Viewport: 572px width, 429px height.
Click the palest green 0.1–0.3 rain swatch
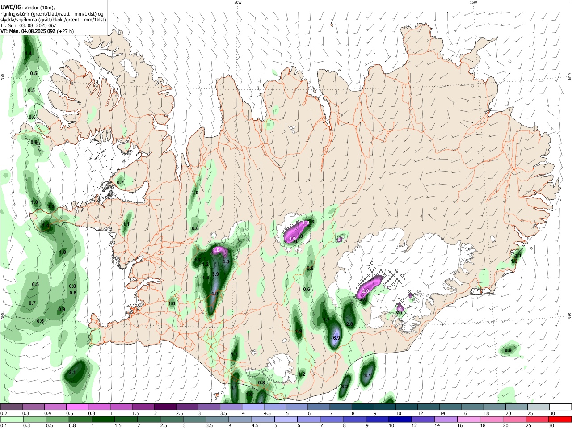pyautogui.click(x=11, y=419)
